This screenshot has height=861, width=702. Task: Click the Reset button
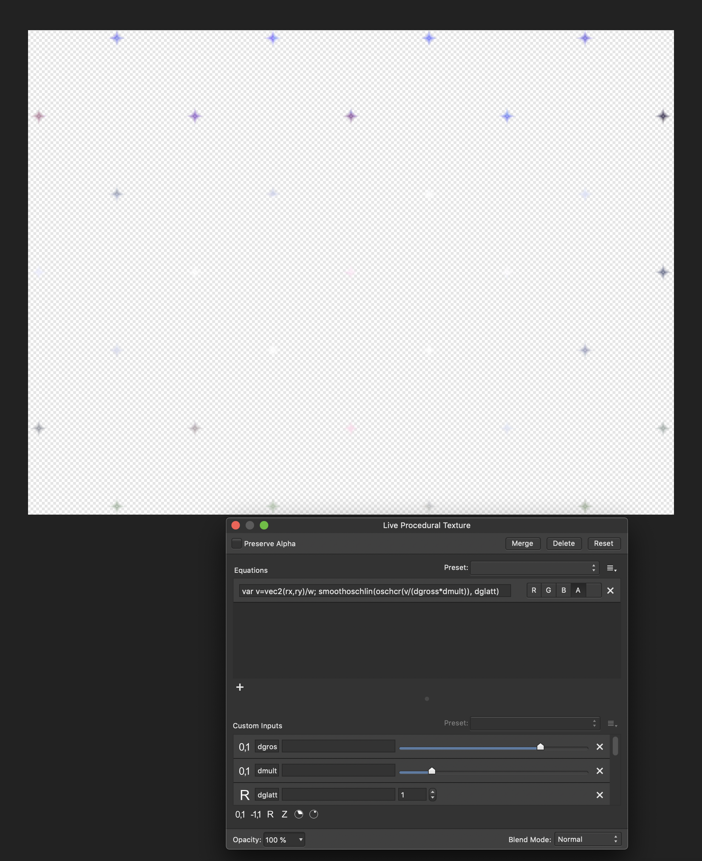[604, 543]
